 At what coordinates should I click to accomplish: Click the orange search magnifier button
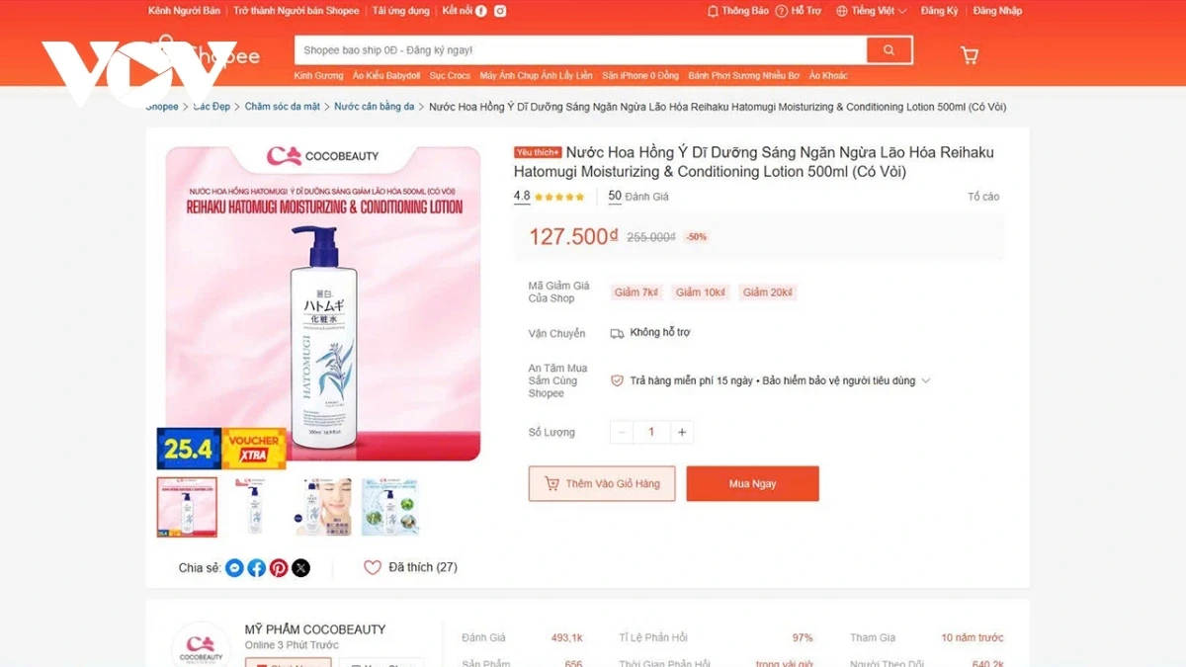(889, 50)
